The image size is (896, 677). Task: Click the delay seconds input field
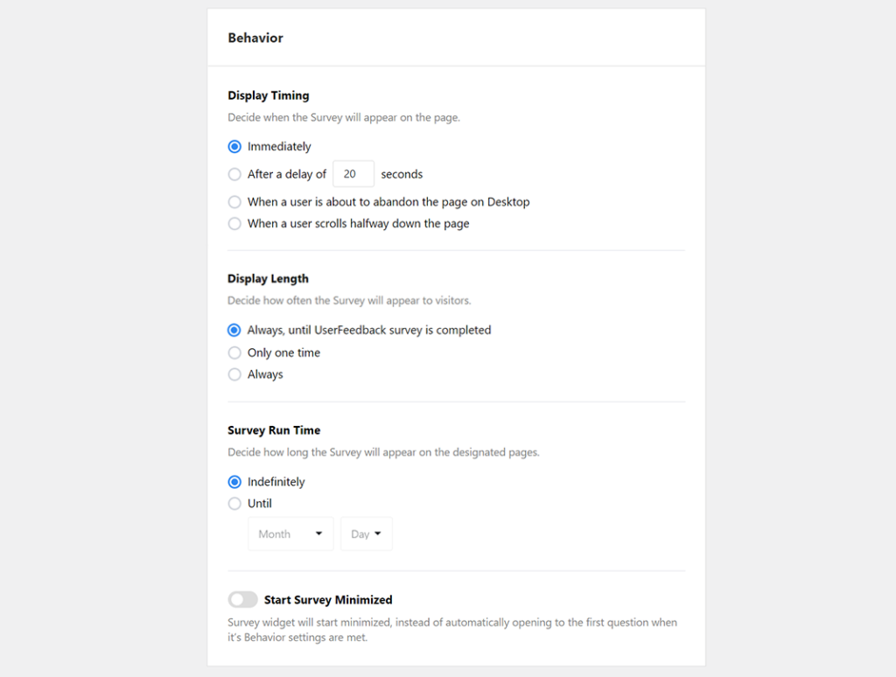point(353,173)
